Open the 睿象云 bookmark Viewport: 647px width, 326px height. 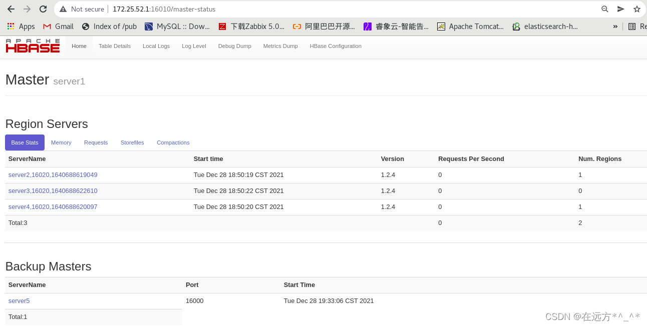coord(396,26)
